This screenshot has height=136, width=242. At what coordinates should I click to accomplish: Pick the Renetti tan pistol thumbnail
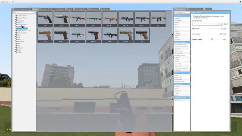126,35
